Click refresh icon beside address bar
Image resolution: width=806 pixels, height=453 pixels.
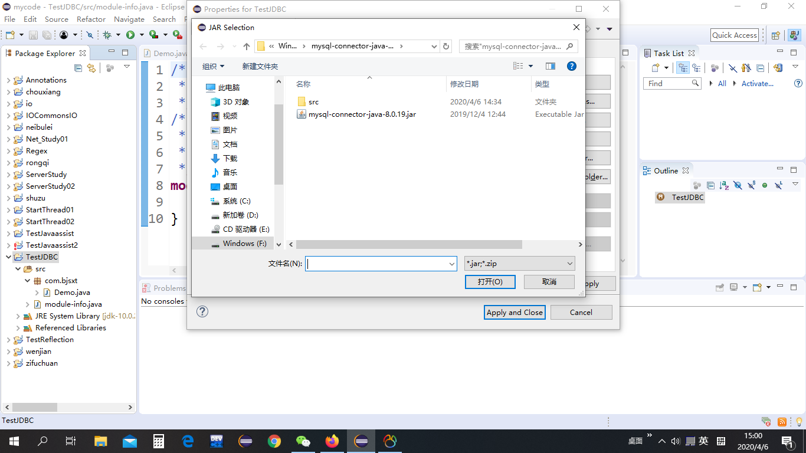pos(447,46)
